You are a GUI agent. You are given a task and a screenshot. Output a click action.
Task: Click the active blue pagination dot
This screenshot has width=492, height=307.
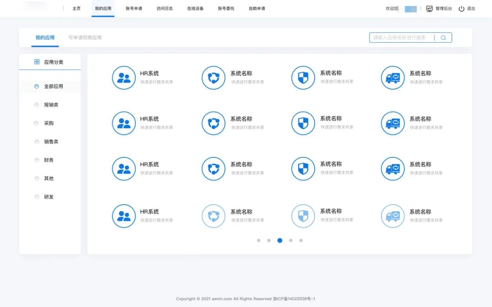click(x=280, y=241)
